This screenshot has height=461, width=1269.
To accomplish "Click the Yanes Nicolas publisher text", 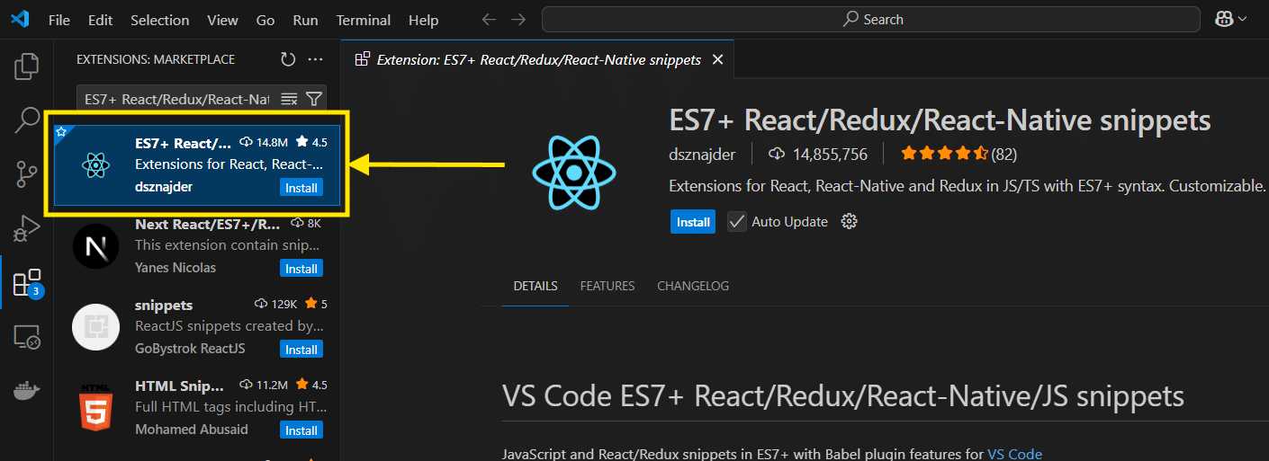I will (175, 268).
